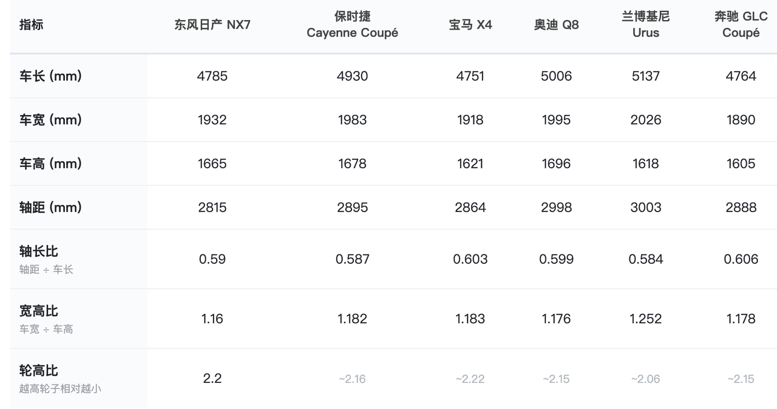This screenshot has height=409, width=777.
Task: Select the Audi Q8 车宽 value 1995
Action: click(557, 120)
